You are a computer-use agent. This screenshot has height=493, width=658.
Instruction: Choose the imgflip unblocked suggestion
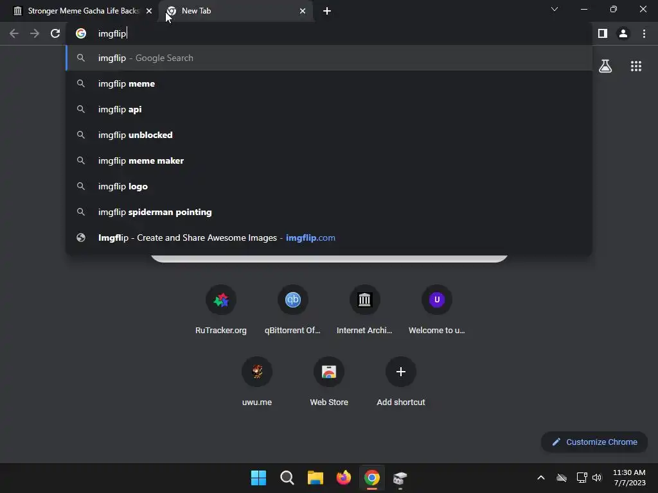[329, 135]
